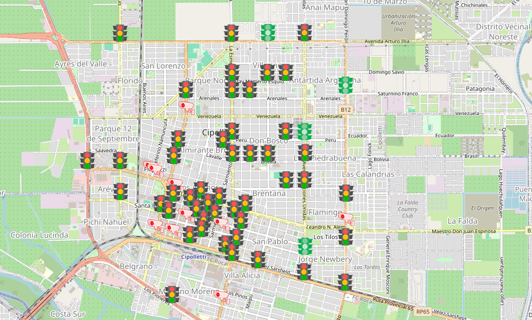
Task: Open the traffic light marker at Jorge Newbery
Action: [x=303, y=271]
